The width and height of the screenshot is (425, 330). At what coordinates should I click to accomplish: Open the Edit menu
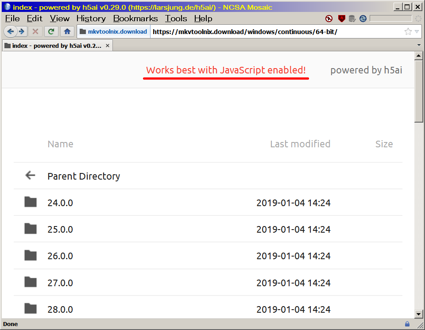coord(35,19)
